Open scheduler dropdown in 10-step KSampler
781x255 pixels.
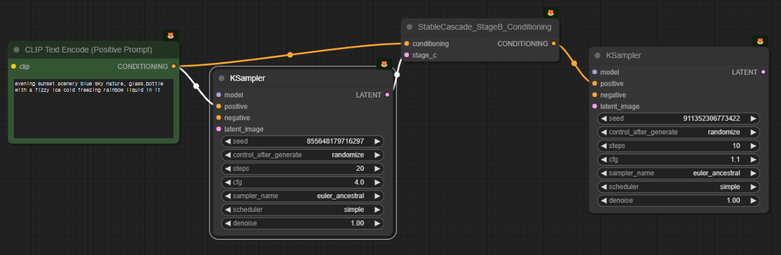pos(678,187)
